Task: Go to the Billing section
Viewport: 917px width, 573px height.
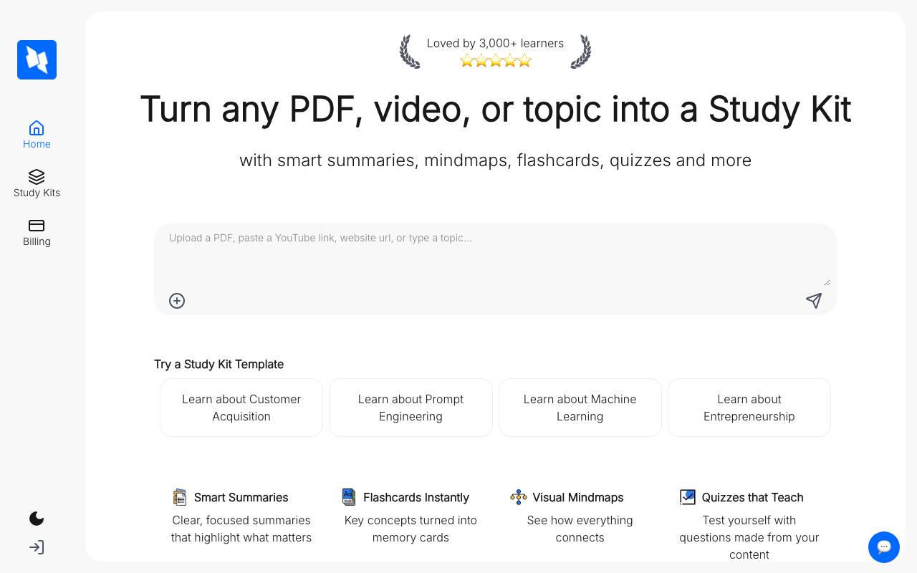Action: coord(37,232)
